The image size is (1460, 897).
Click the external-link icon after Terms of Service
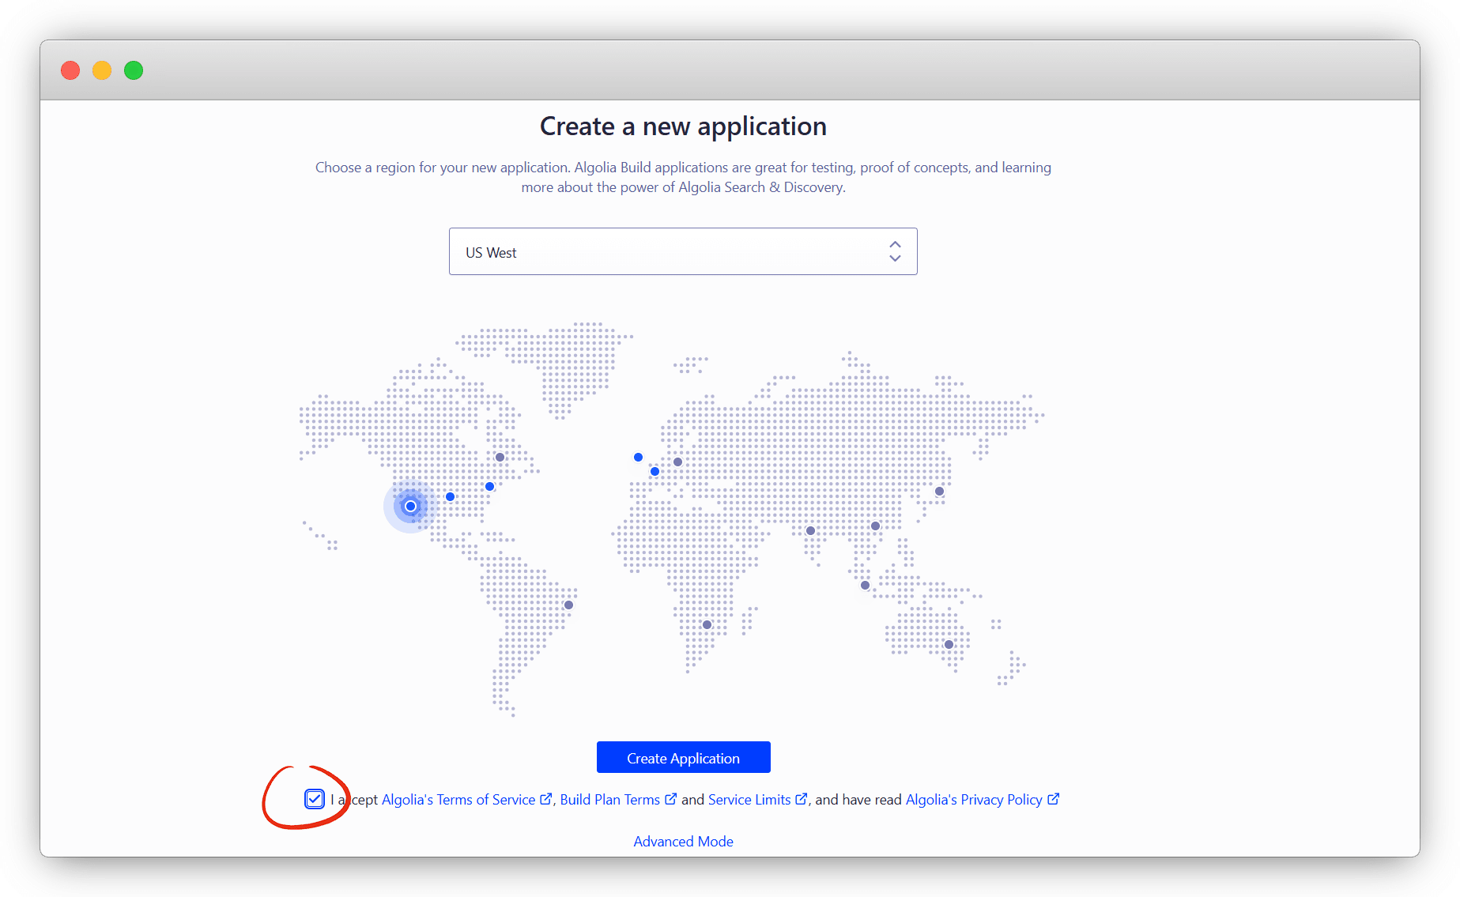pyautogui.click(x=545, y=799)
